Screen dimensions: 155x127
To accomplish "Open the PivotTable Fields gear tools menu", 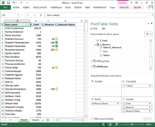I will pos(148,34).
